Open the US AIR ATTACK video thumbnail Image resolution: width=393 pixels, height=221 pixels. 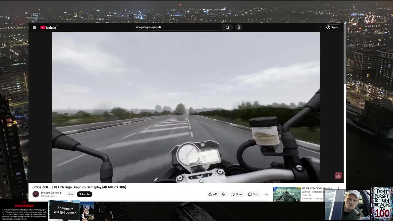(x=287, y=194)
